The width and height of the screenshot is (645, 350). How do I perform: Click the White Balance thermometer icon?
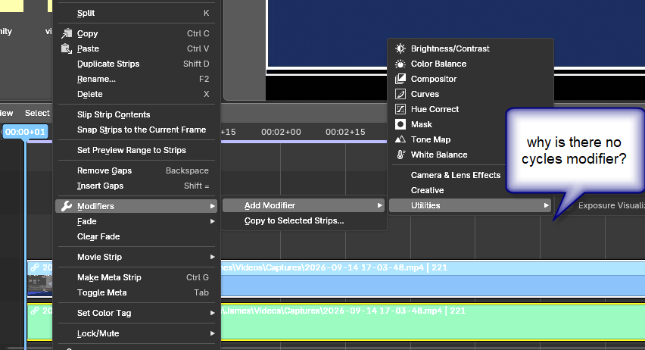(400, 155)
